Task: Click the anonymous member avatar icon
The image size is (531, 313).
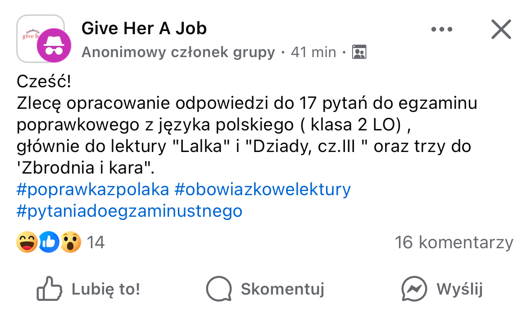Action: [x=54, y=45]
